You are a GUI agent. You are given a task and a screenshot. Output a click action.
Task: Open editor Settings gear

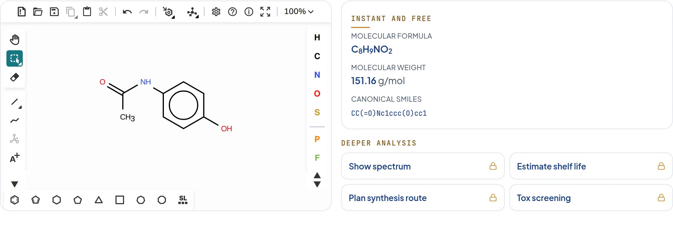(x=216, y=12)
